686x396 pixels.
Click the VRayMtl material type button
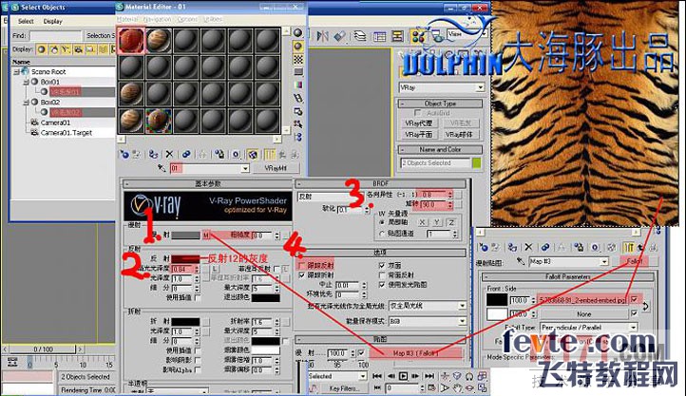pyautogui.click(x=276, y=168)
